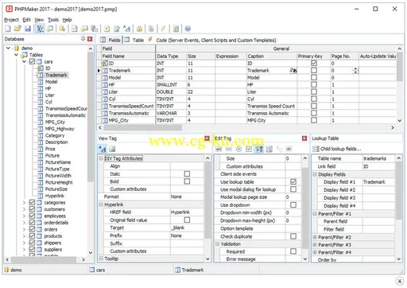Image resolution: width=407 pixels, height=288 pixels.
Task: Open the Help menu
Action: coord(67,20)
